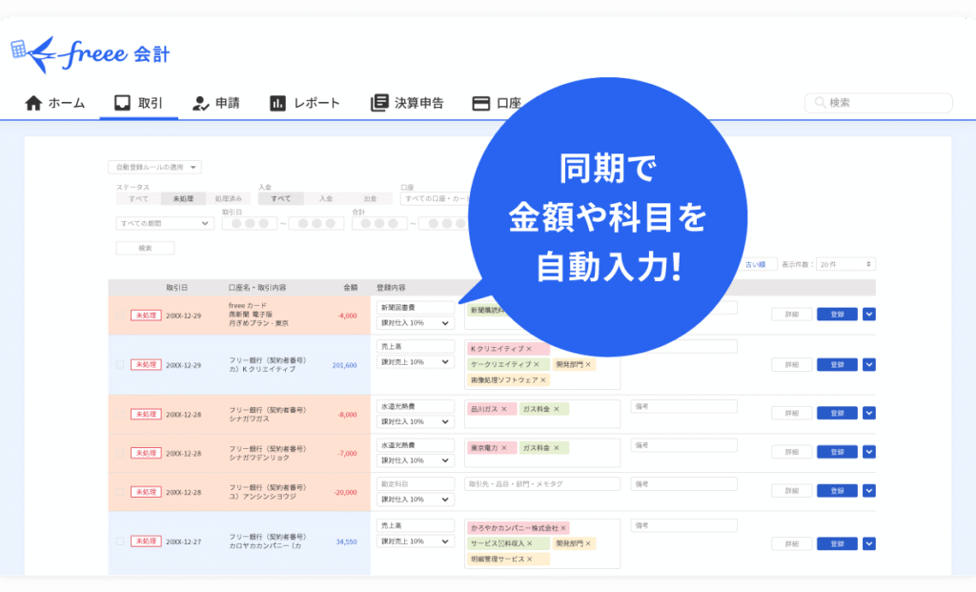976x592 pixels.
Task: Open the すべての期間 period dropdown
Action: point(165,223)
